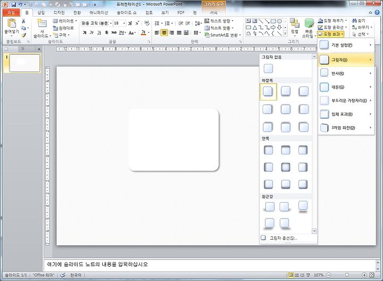
Task: Decrease the font size
Action: pyautogui.click(x=137, y=23)
